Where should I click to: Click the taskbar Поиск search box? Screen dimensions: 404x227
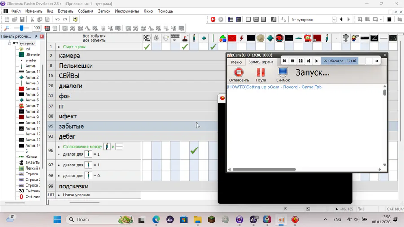pos(100,219)
